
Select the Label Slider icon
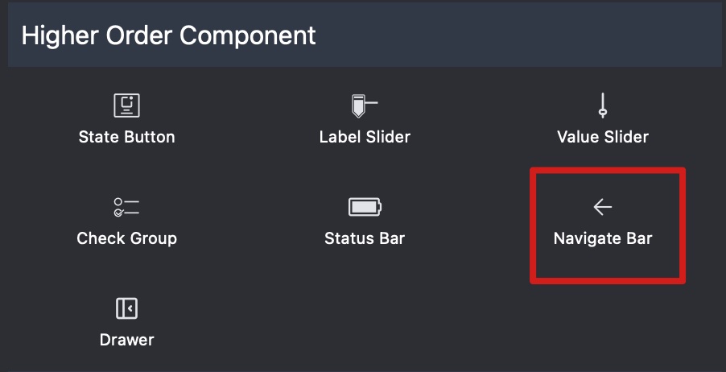tap(364, 105)
